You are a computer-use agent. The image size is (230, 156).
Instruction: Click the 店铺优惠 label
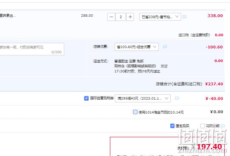tap(101, 47)
